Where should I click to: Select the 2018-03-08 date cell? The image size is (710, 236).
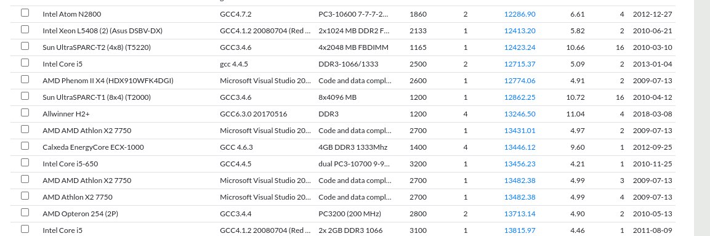tap(653, 114)
